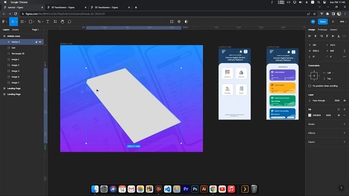
Task: Open the Fill styles icon
Action: [x=339, y=109]
